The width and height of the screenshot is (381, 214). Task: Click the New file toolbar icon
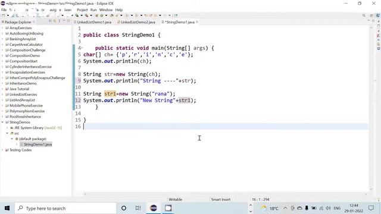(4, 15)
